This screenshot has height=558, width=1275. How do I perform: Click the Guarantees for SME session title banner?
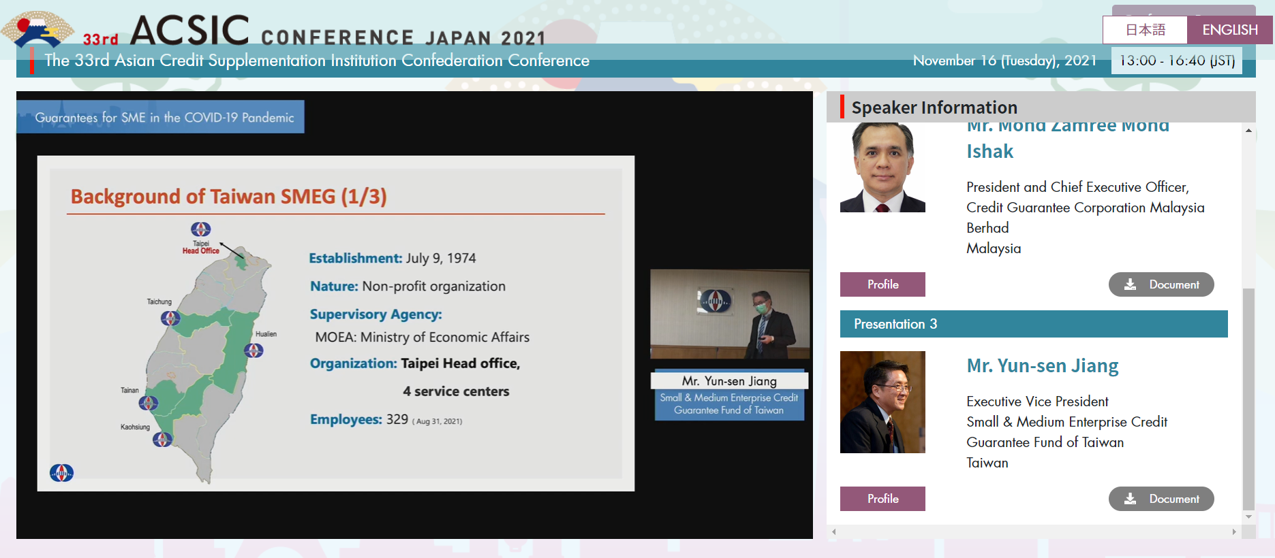pos(161,117)
